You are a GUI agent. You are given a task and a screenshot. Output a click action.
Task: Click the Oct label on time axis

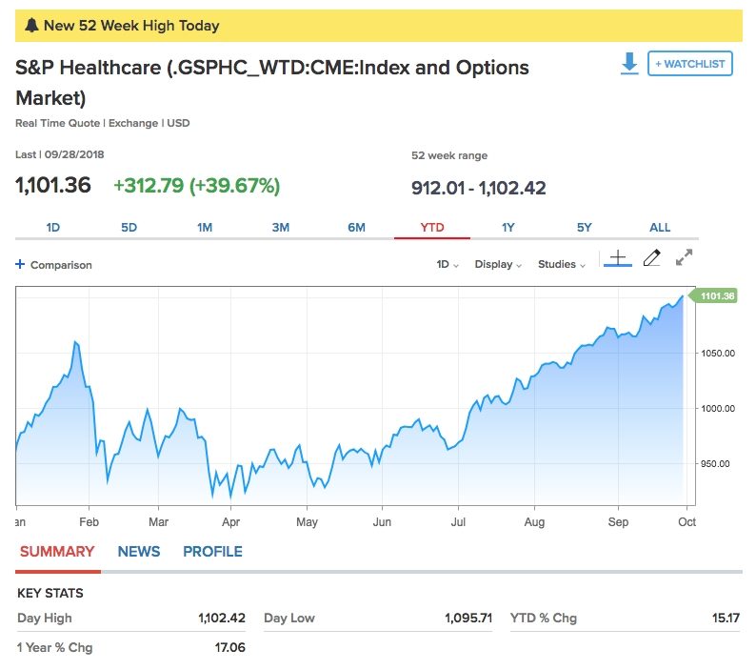[x=686, y=522]
